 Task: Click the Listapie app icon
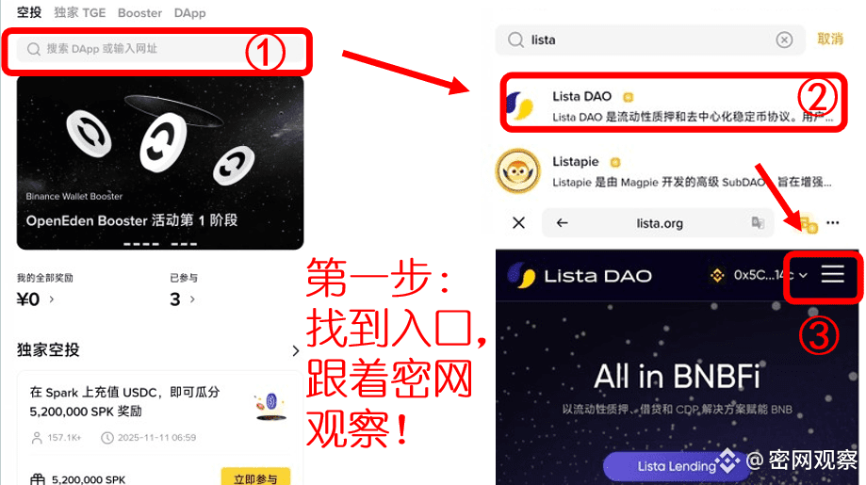[x=517, y=171]
